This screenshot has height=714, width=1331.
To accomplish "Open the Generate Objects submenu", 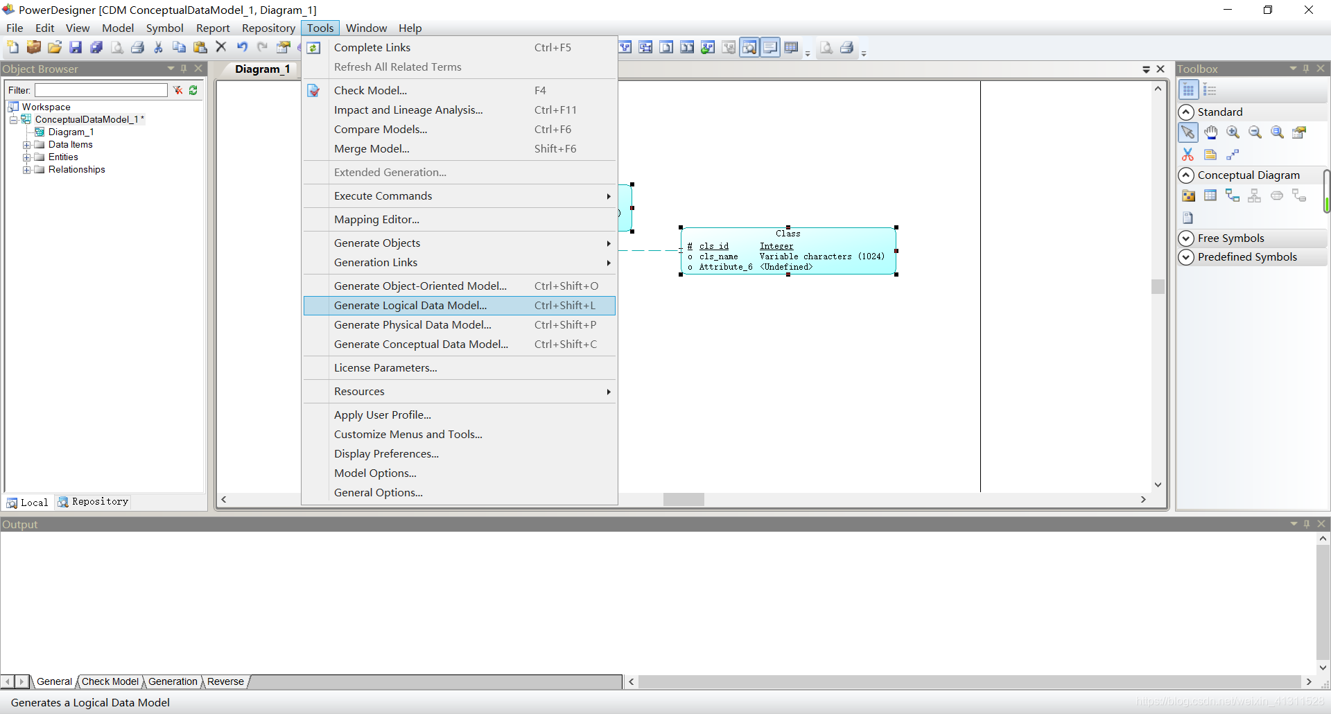I will [x=460, y=243].
